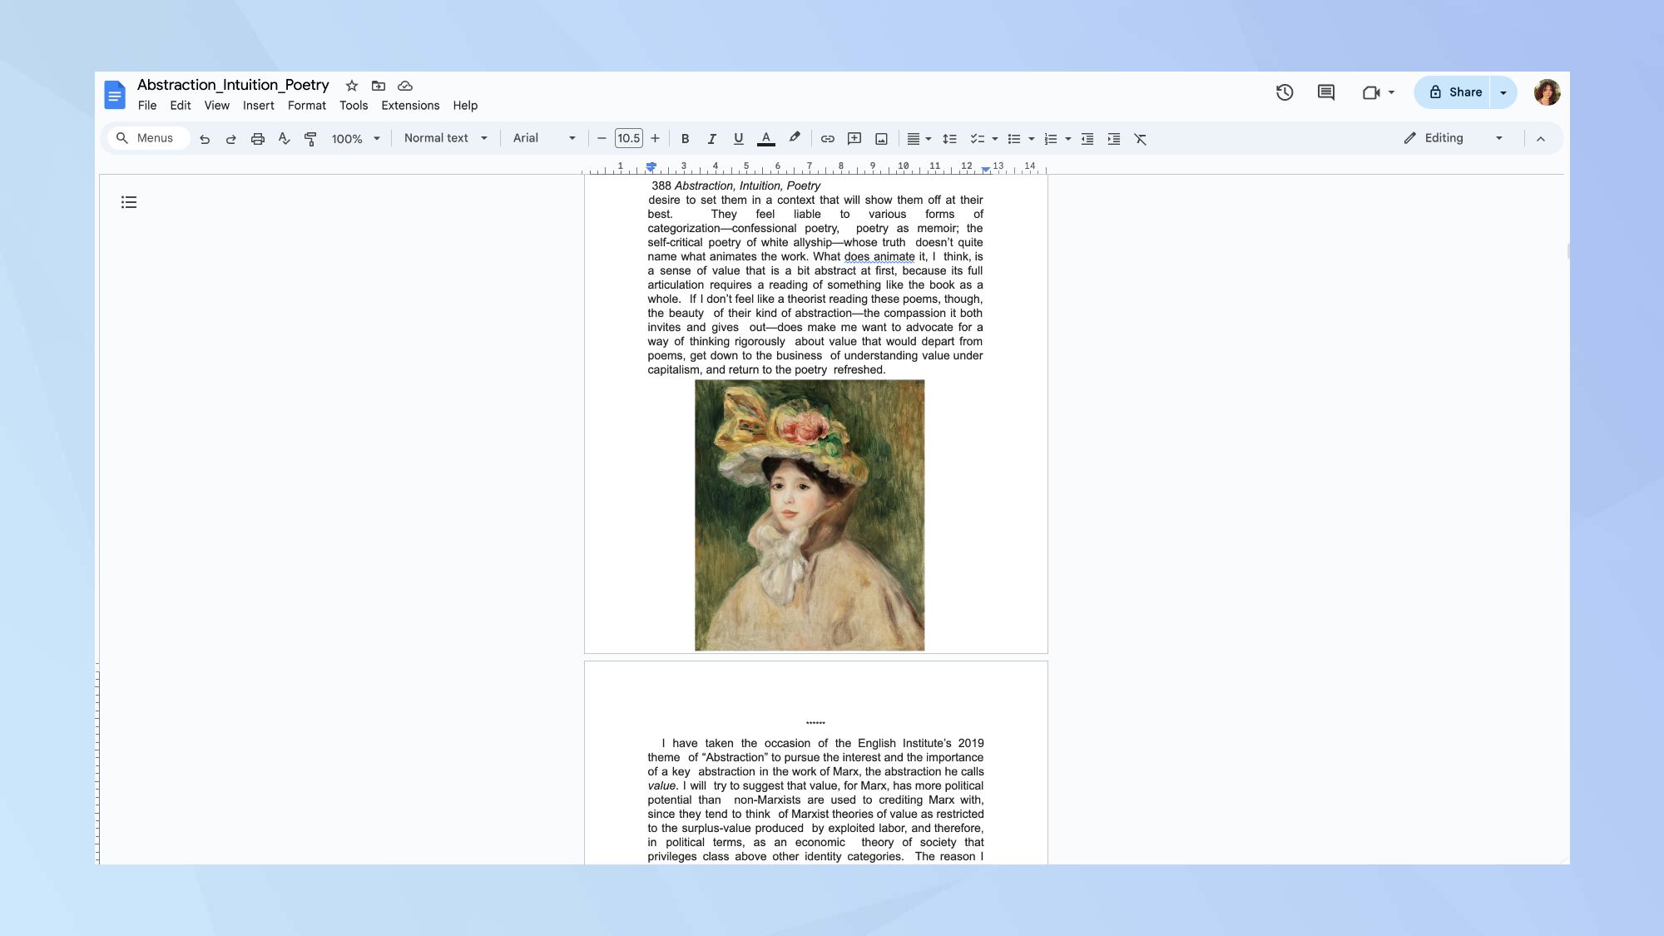
Task: Open the Extensions menu
Action: pos(410,106)
